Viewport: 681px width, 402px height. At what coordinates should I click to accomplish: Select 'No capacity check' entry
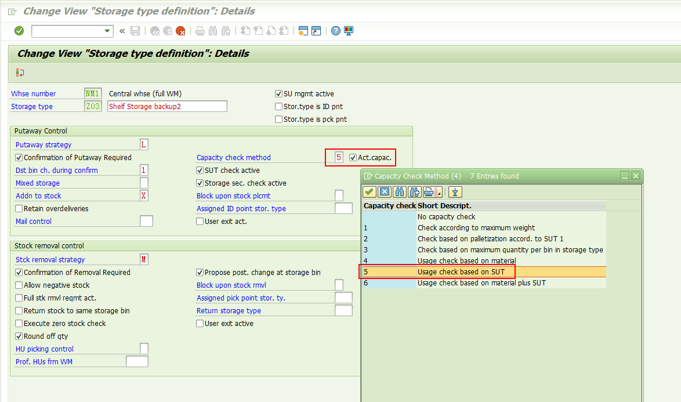click(484, 216)
